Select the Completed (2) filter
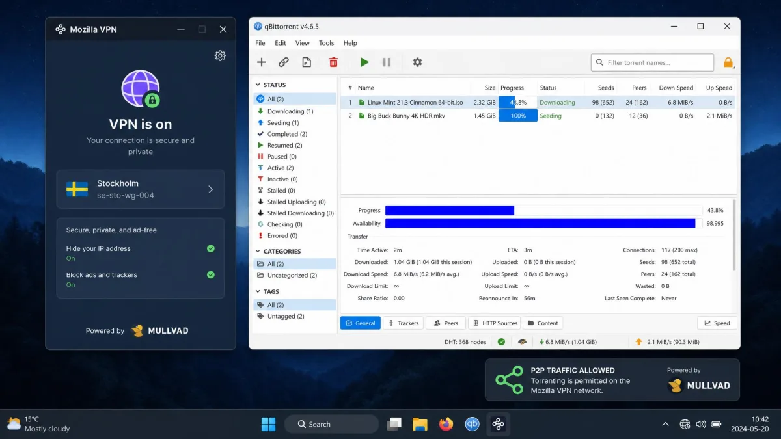 295,134
